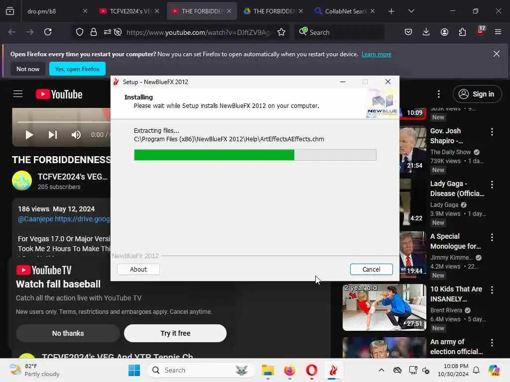This screenshot has width=510, height=382.
Task: Go to the YouTube home logo
Action: tap(59, 94)
